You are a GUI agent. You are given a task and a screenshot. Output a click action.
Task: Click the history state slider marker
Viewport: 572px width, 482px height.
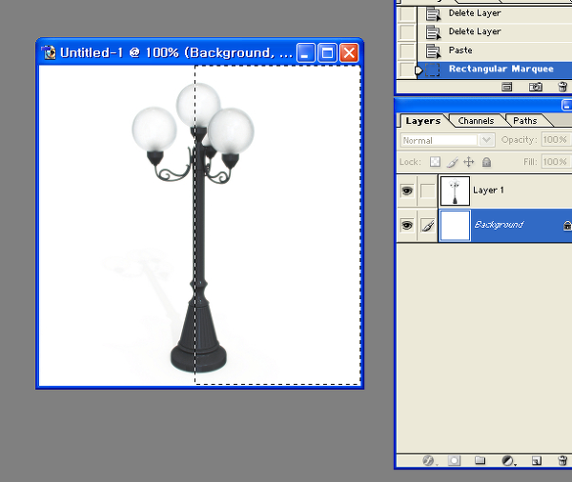coord(419,70)
